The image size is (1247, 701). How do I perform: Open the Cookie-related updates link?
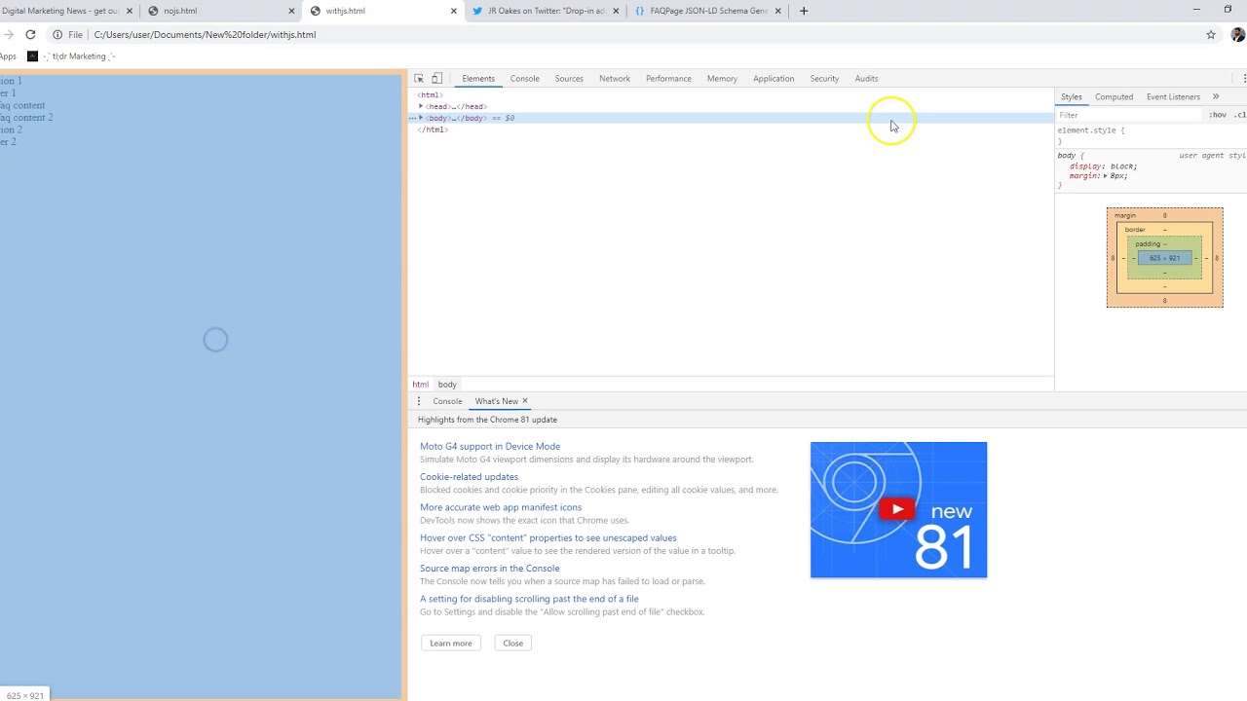(469, 477)
